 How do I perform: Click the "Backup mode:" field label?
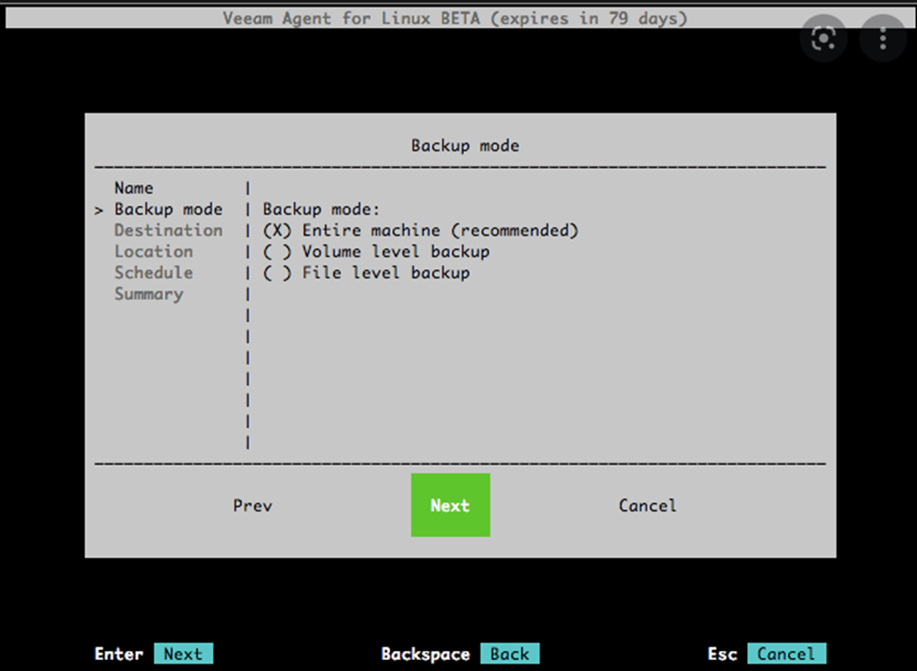(321, 209)
